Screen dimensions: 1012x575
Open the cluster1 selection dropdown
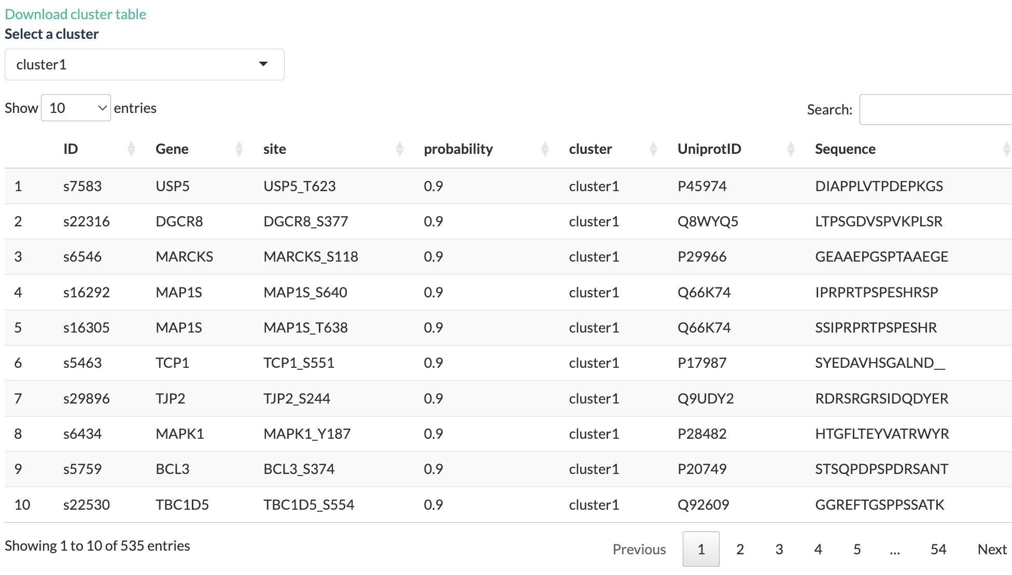click(x=145, y=65)
